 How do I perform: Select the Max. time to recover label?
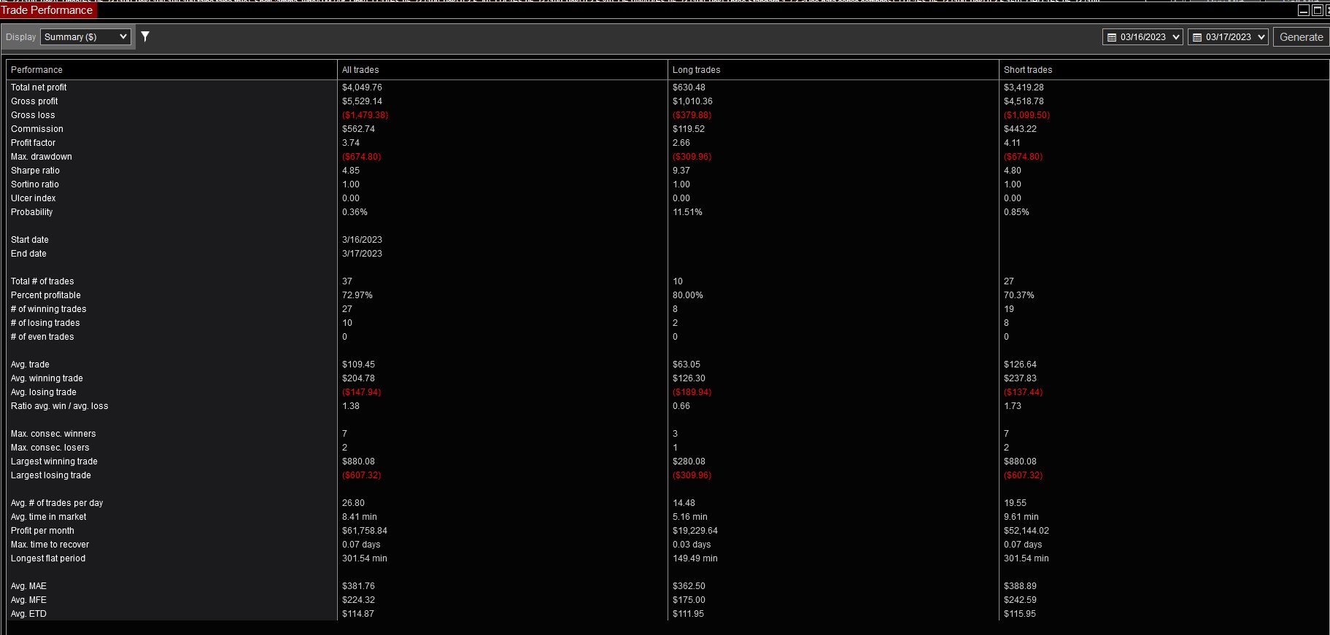pyautogui.click(x=50, y=545)
